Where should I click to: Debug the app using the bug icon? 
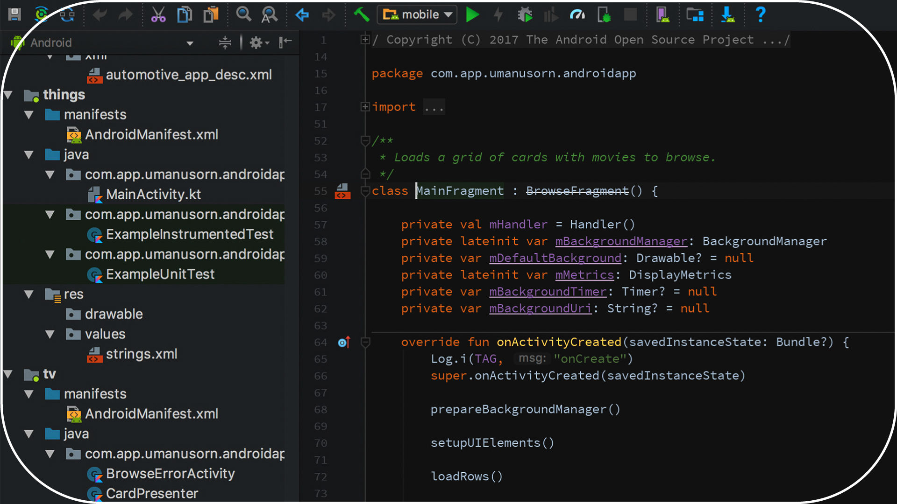tap(525, 14)
